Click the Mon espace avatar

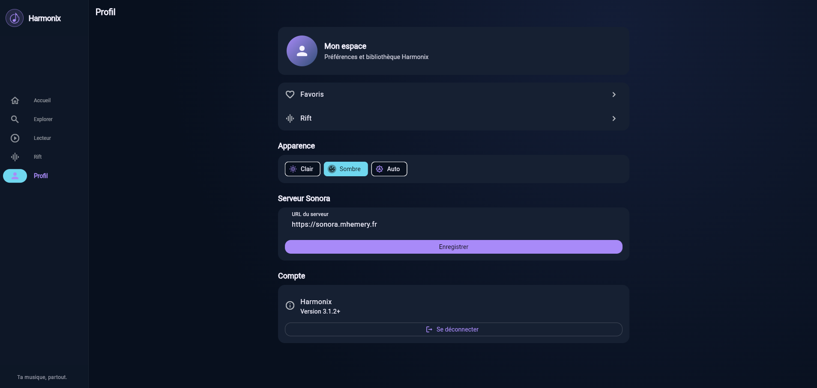point(302,51)
